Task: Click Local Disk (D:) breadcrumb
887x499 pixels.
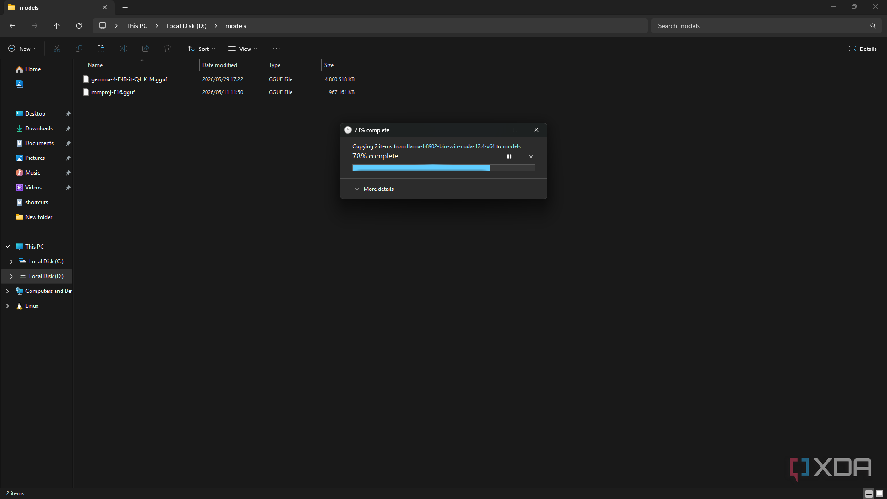Action: click(186, 26)
